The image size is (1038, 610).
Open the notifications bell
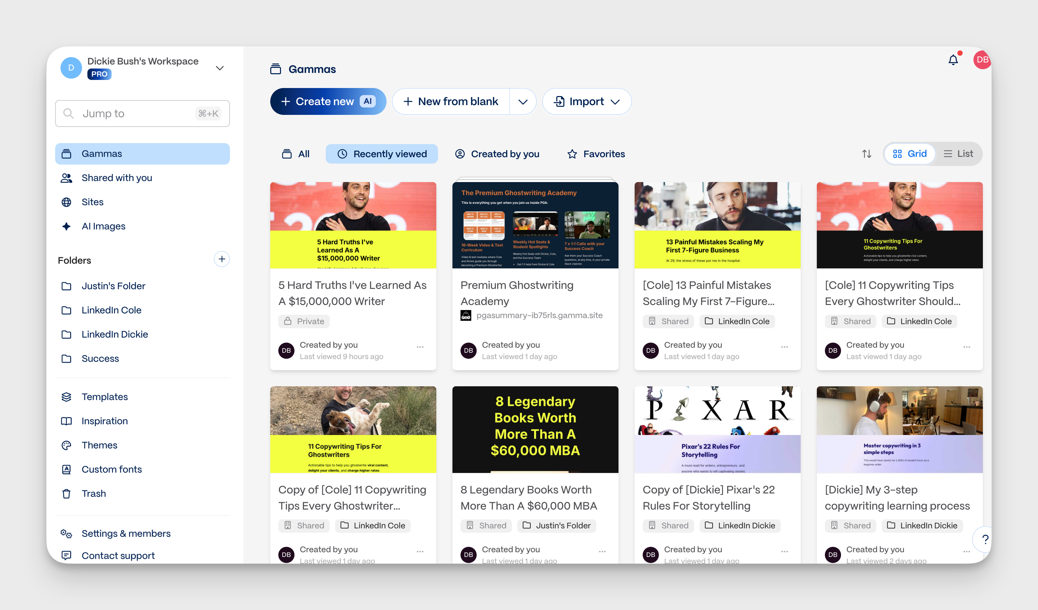953,60
